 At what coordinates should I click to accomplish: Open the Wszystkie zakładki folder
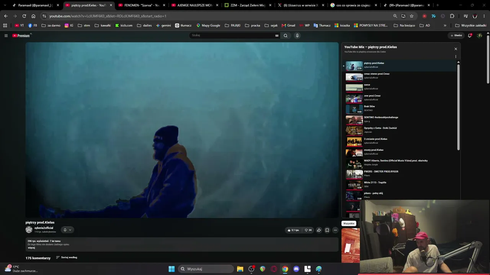[471, 26]
